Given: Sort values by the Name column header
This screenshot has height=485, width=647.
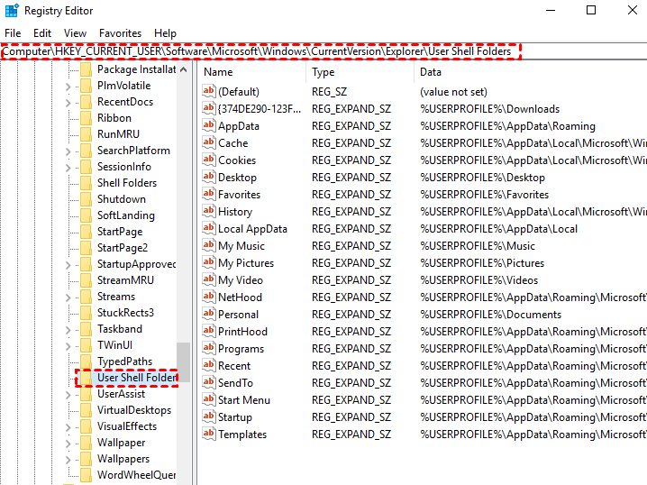Looking at the screenshot, I should point(252,72).
